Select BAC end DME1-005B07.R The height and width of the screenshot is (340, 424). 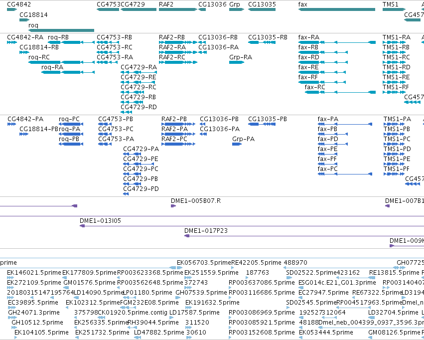173,206
